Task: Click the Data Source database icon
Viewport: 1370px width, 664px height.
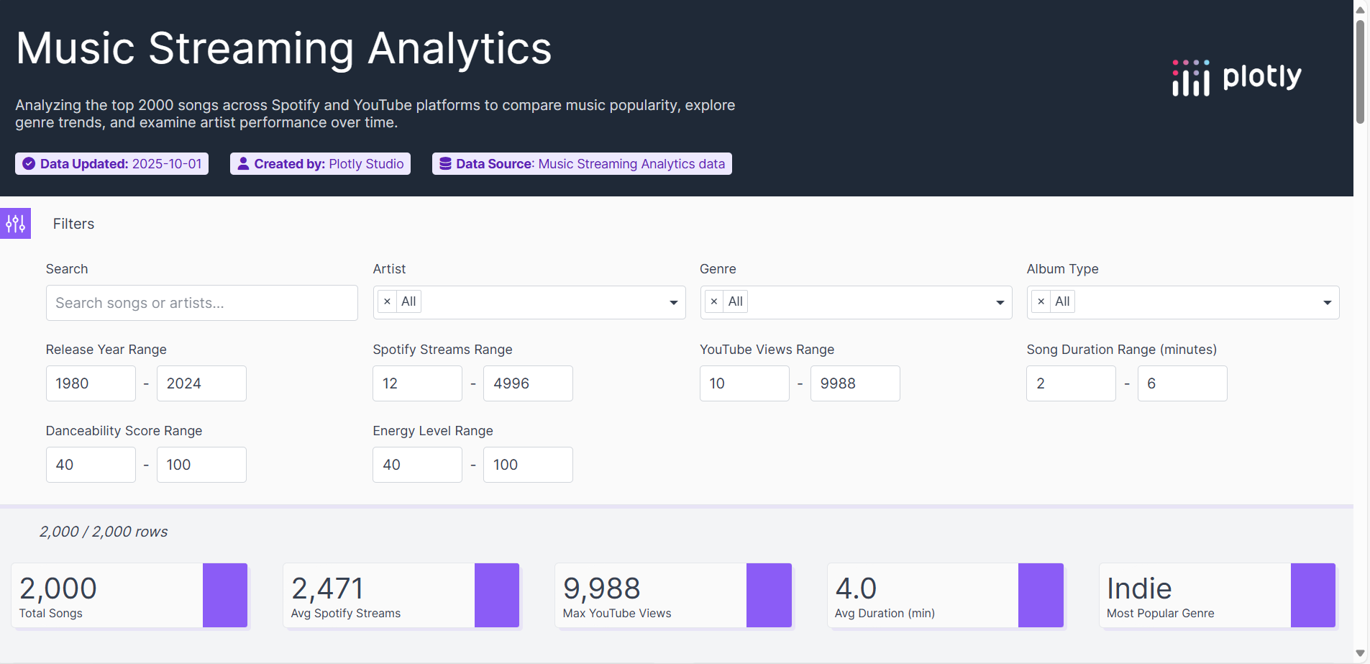Action: click(x=445, y=164)
